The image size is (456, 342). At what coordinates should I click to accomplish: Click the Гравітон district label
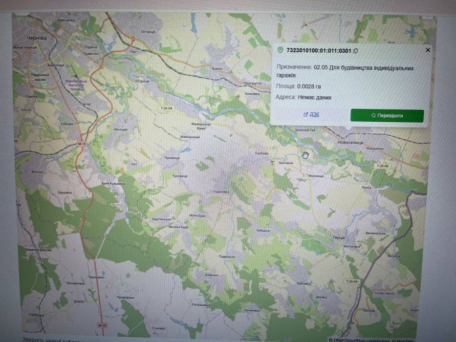(x=91, y=54)
